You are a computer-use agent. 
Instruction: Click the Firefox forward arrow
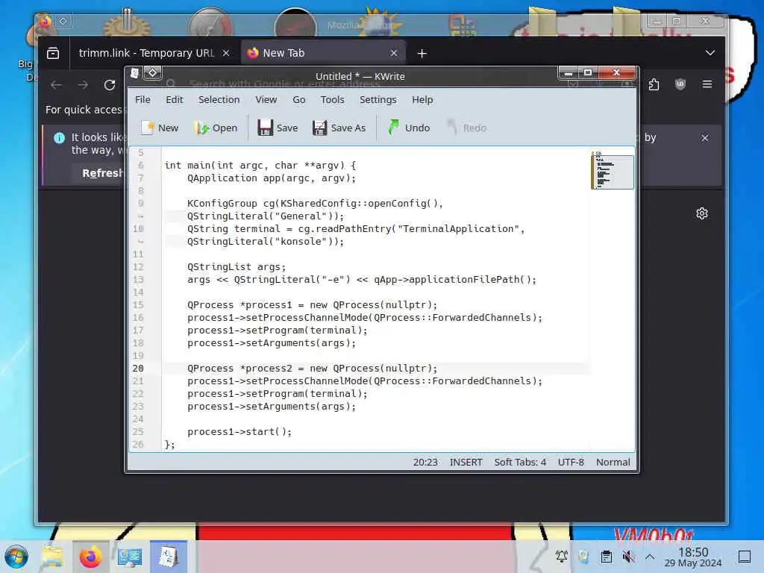tap(84, 85)
